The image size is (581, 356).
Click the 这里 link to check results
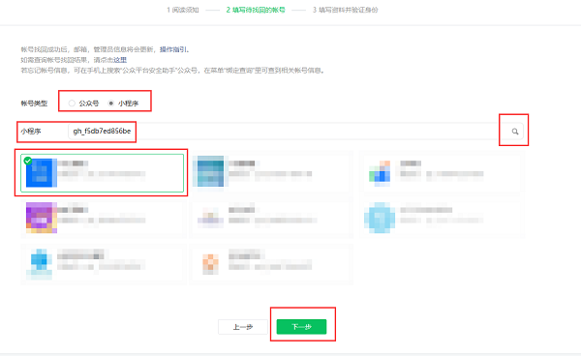pos(120,60)
